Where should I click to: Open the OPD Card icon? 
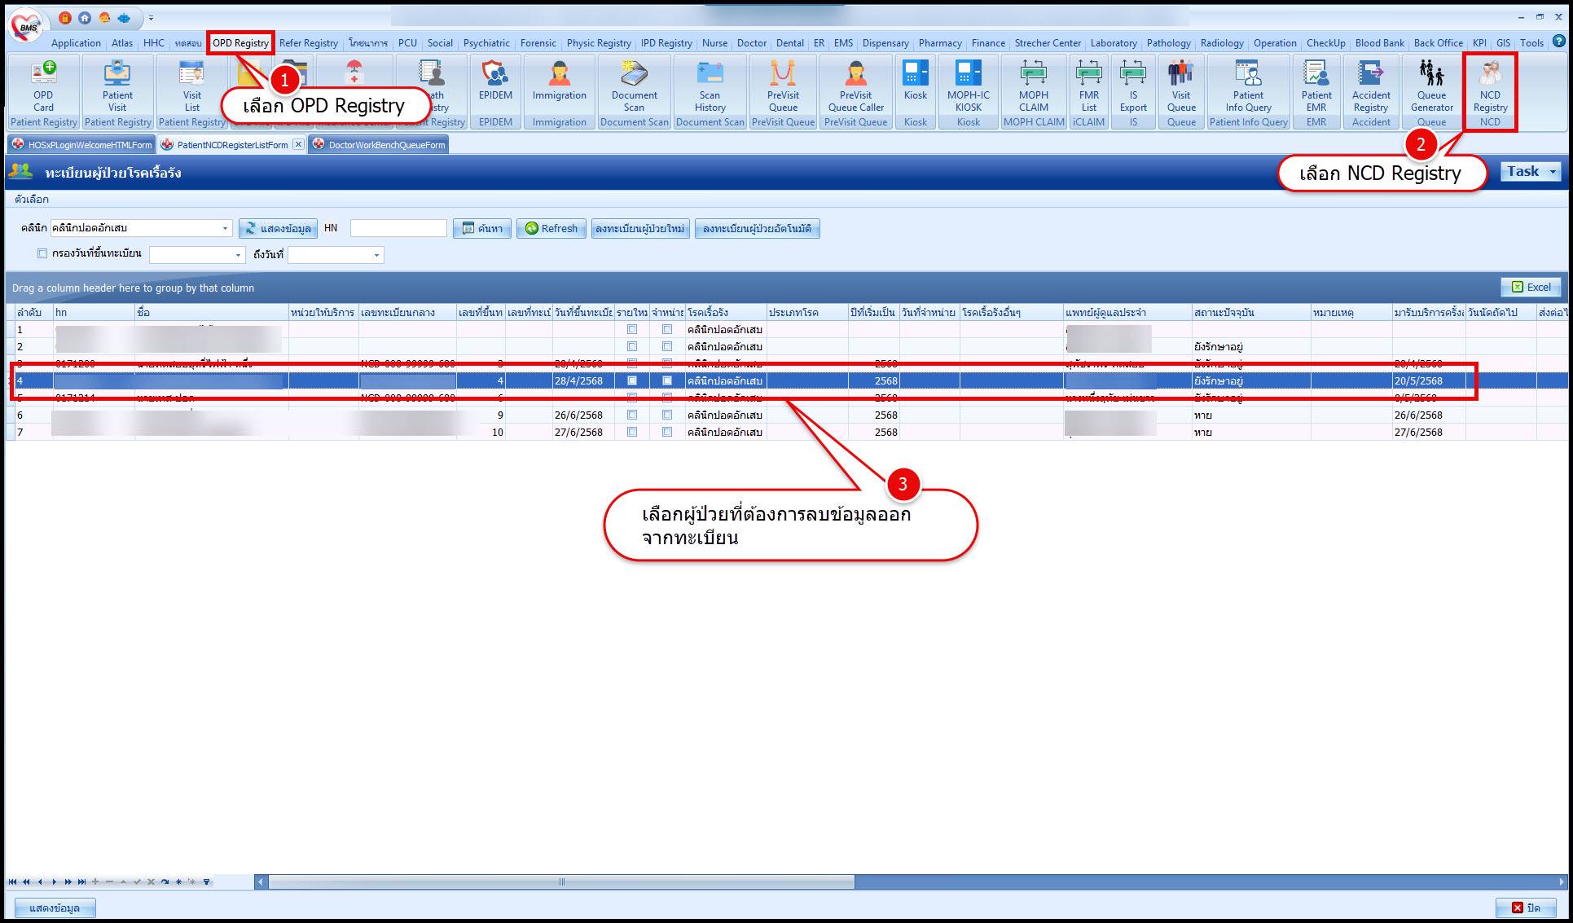(43, 88)
